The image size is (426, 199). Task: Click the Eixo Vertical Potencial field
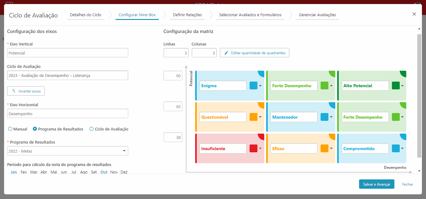(x=68, y=53)
